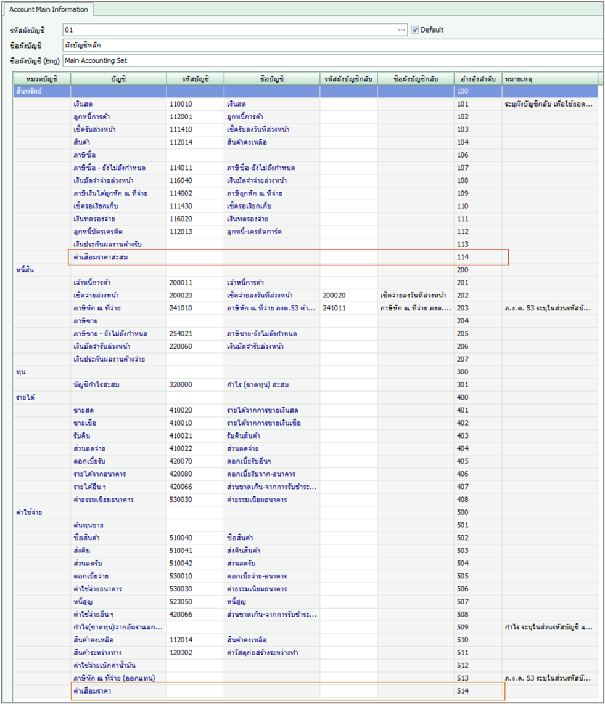The image size is (605, 704).
Task: Select the รหัสผังบัญชีกลับ column header
Action: click(348, 79)
